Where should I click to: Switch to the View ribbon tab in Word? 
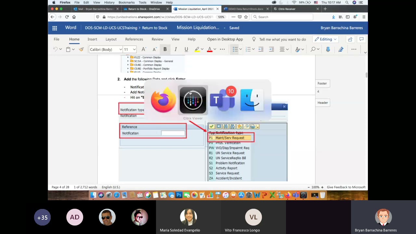175,39
